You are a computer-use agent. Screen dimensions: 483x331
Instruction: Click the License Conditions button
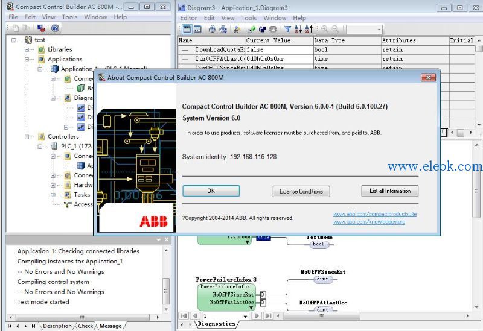click(x=301, y=191)
